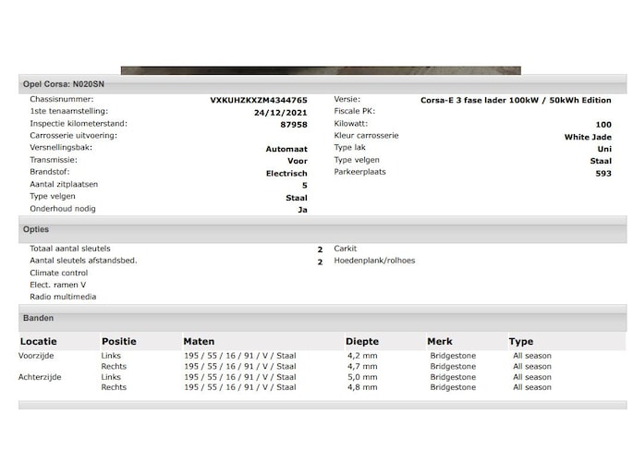633x475 pixels.
Task: Click the Carkit option entry
Action: pyautogui.click(x=345, y=249)
